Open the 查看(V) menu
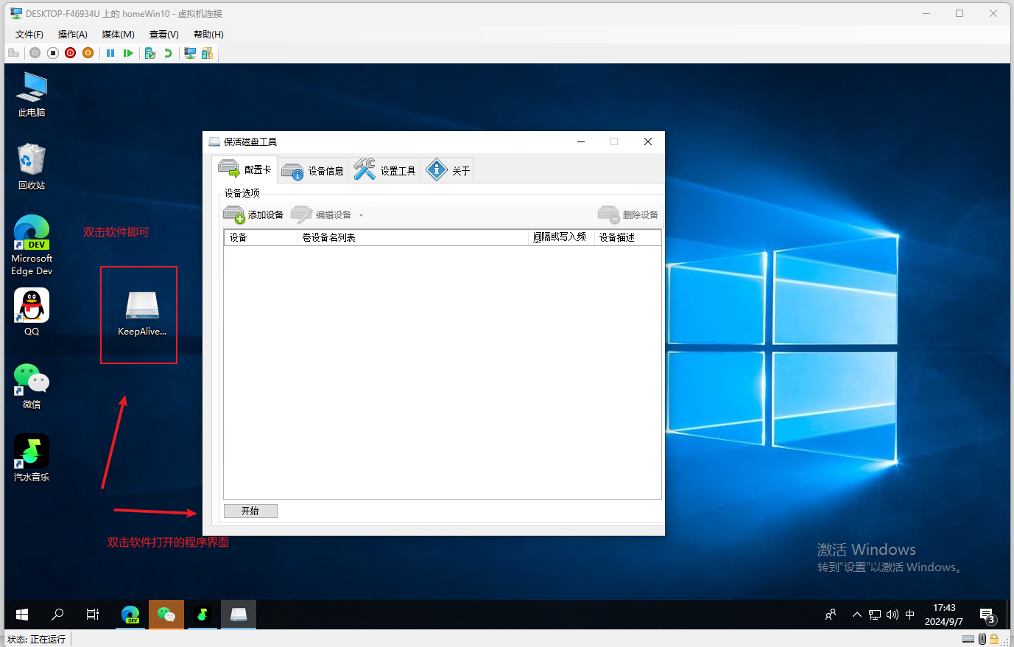Viewport: 1014px width, 647px height. click(164, 35)
